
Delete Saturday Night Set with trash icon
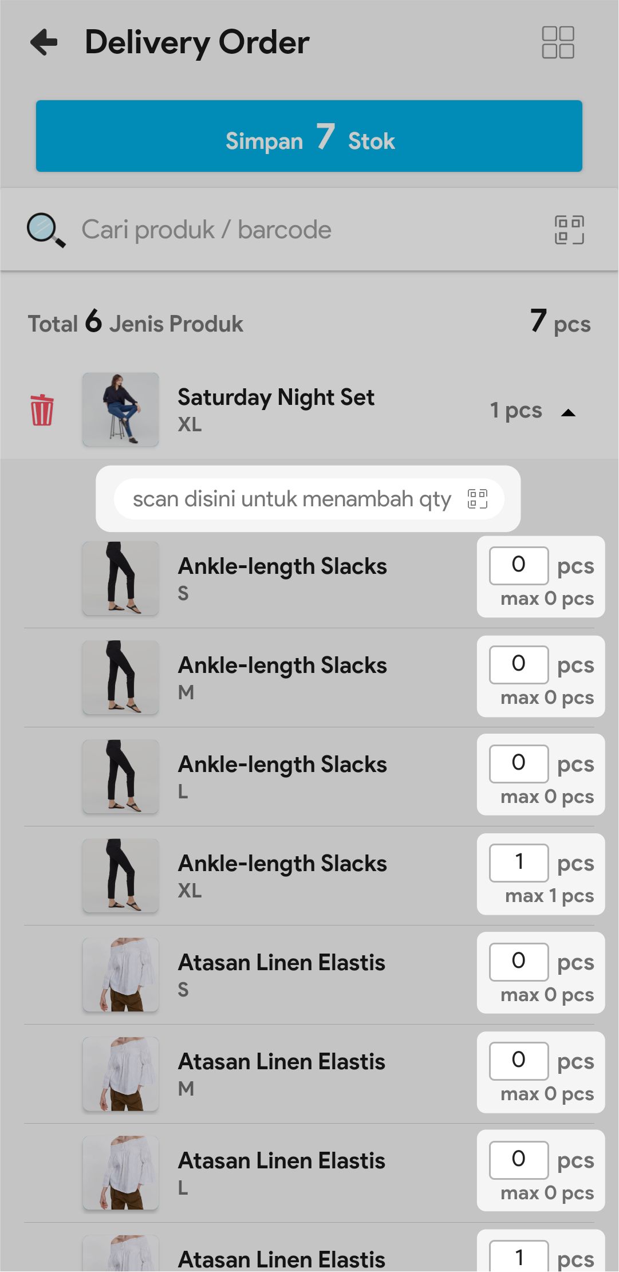[42, 410]
